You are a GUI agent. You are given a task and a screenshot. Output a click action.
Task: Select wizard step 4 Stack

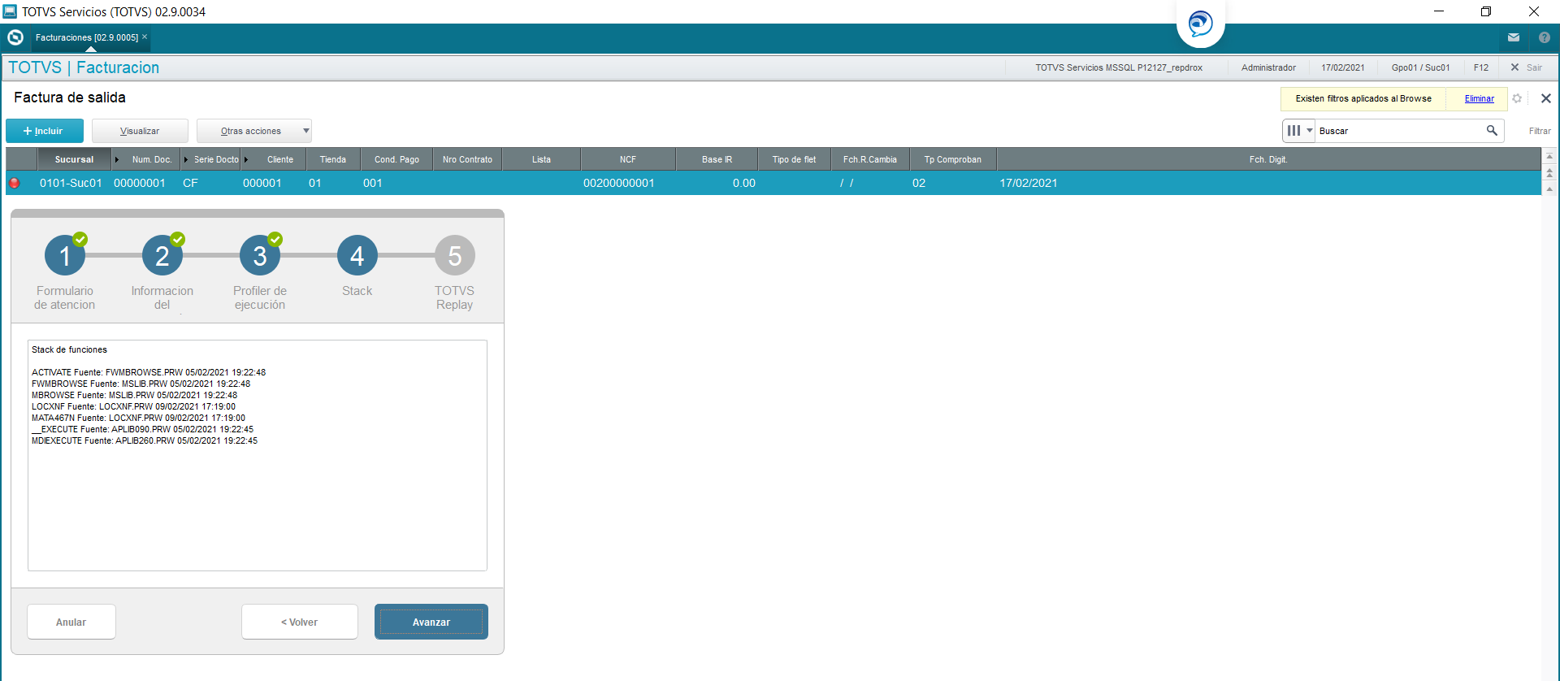point(357,256)
